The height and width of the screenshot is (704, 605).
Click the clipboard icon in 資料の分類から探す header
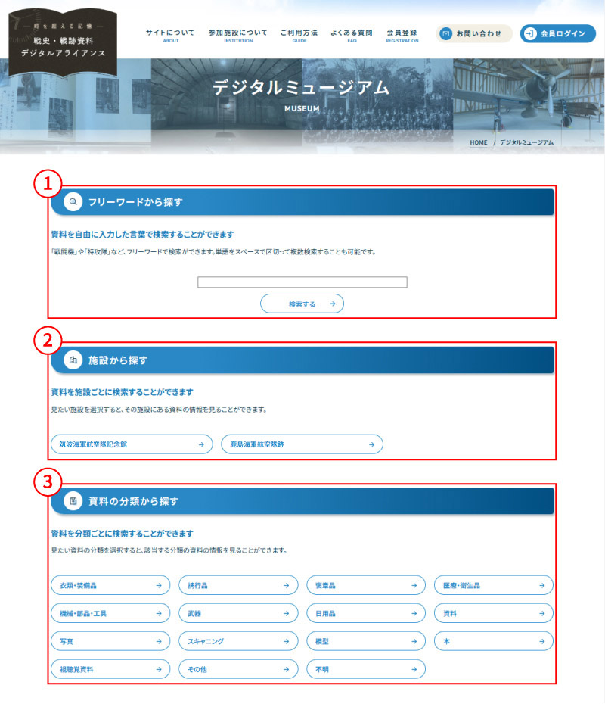point(73,501)
